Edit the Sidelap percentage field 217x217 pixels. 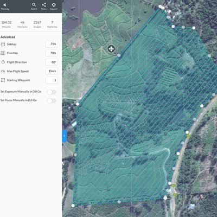[x=52, y=44]
